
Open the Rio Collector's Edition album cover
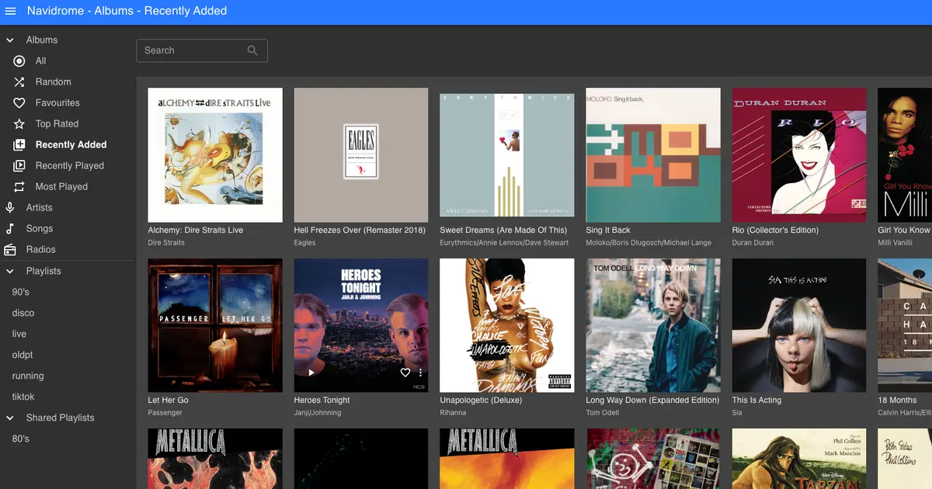(x=799, y=155)
